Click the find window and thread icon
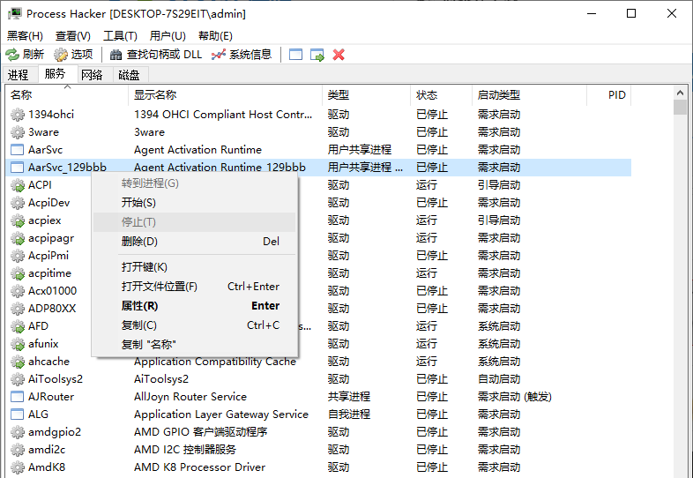The image size is (693, 478). point(317,55)
